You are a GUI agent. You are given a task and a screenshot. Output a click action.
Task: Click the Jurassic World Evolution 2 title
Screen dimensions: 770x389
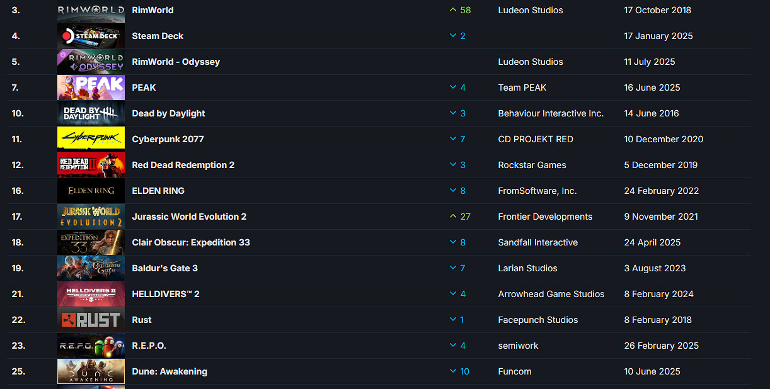[189, 217]
